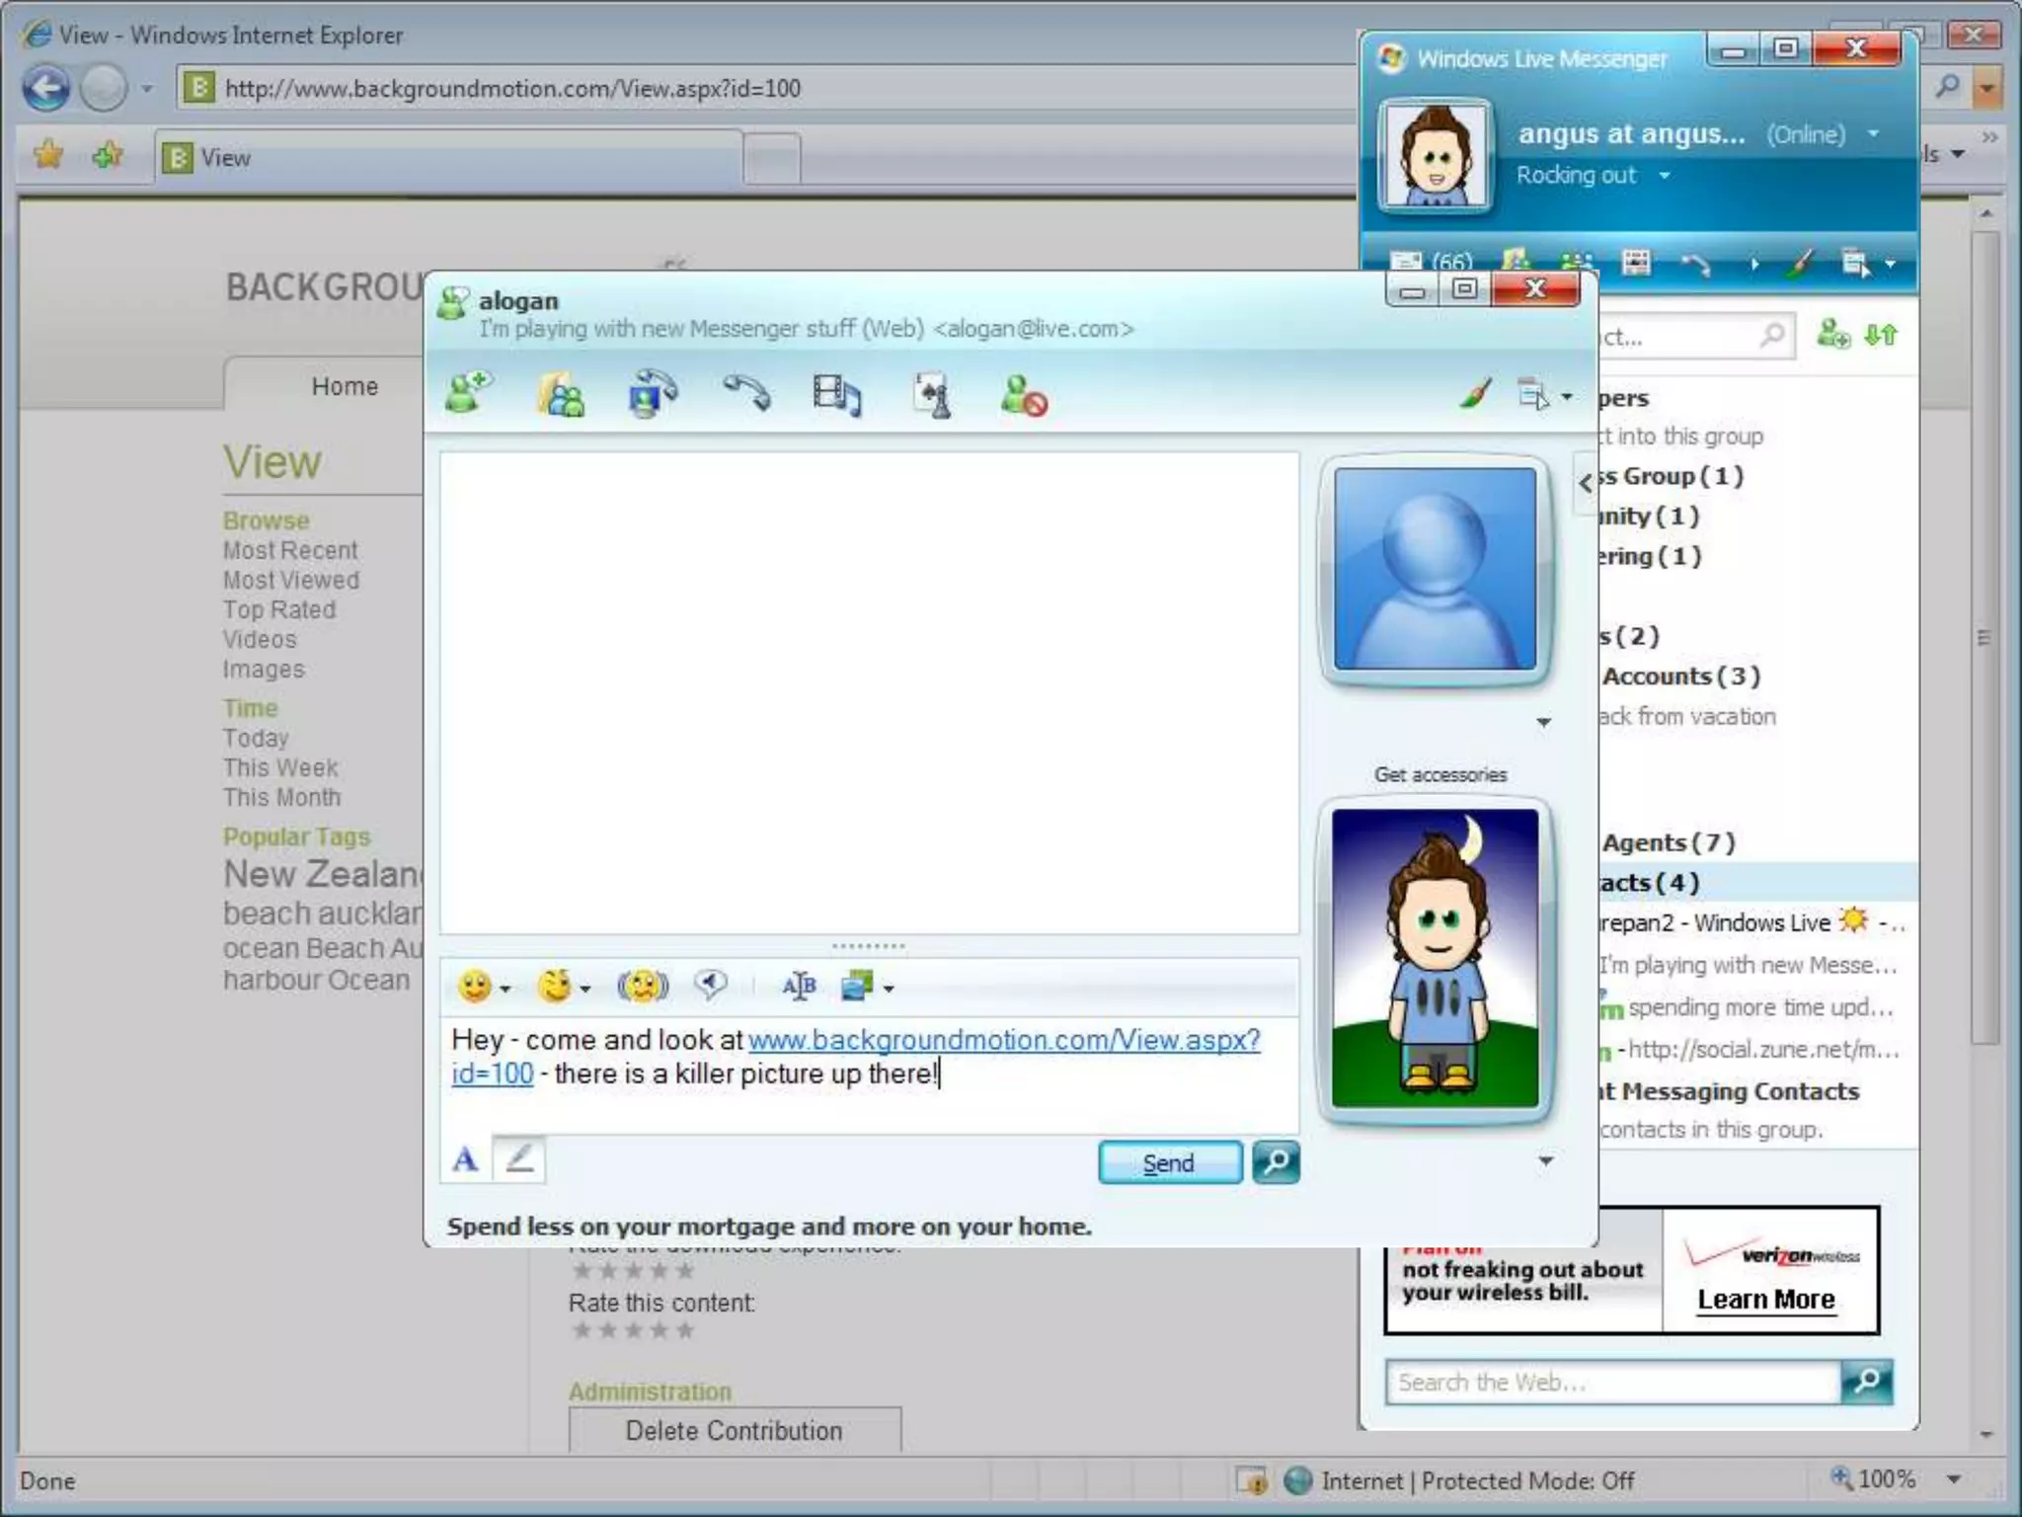This screenshot has height=1517, width=2022.
Task: Click the Messenger mail inbox (66) icon
Action: click(x=1432, y=263)
